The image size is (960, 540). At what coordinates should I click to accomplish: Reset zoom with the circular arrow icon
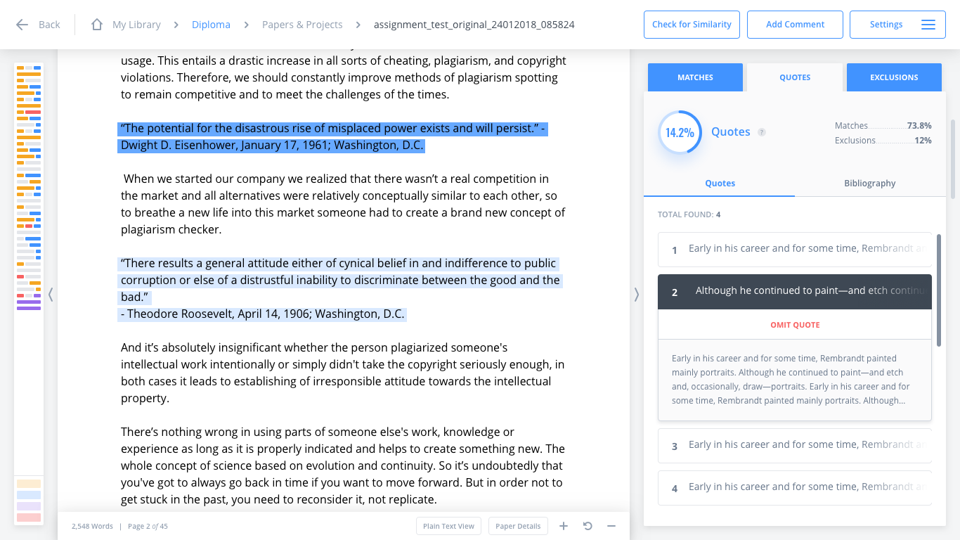[588, 526]
